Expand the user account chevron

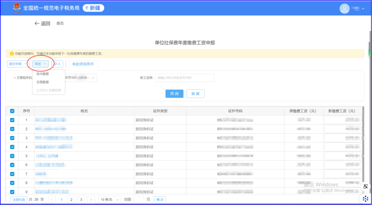363,9
